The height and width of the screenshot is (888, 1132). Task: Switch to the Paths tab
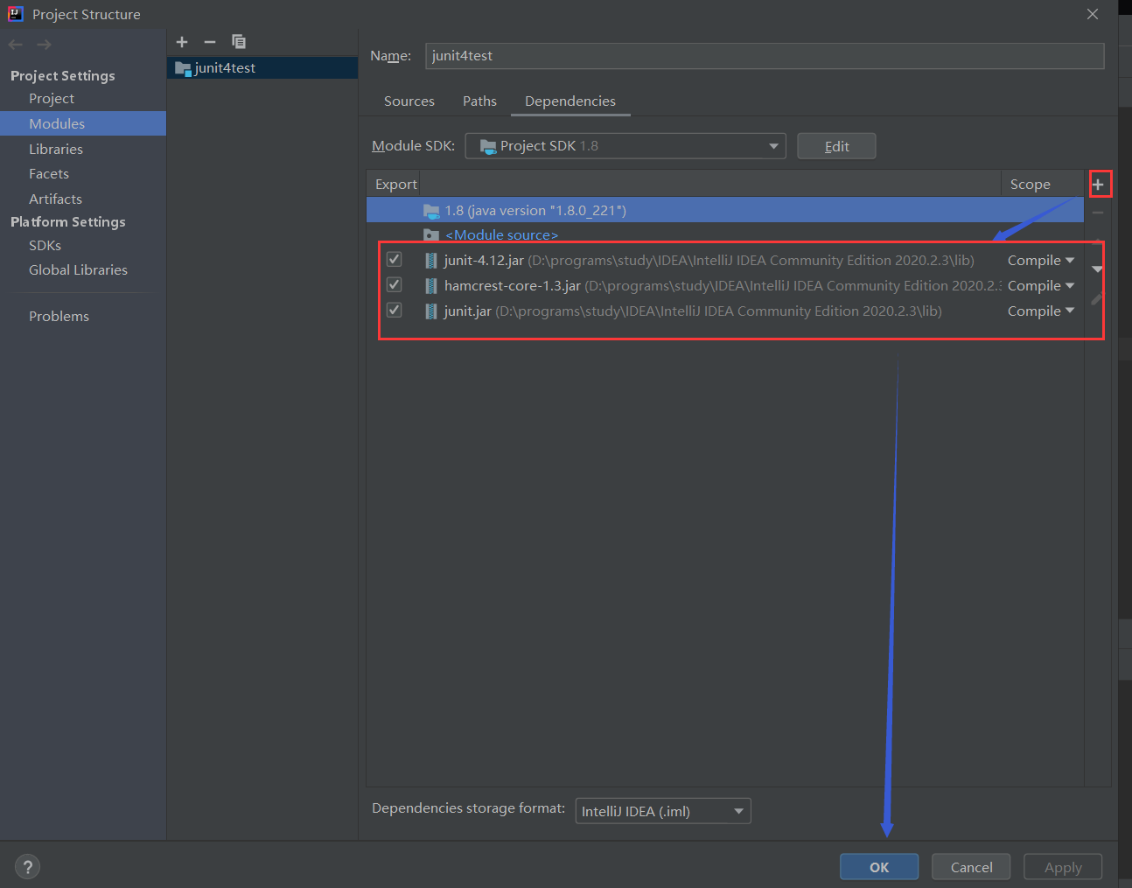(479, 101)
